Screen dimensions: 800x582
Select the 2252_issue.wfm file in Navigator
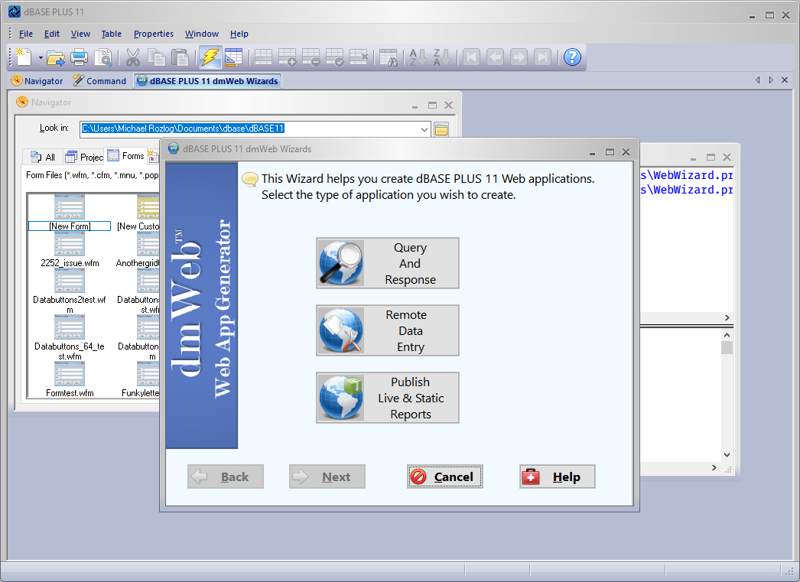coord(70,249)
